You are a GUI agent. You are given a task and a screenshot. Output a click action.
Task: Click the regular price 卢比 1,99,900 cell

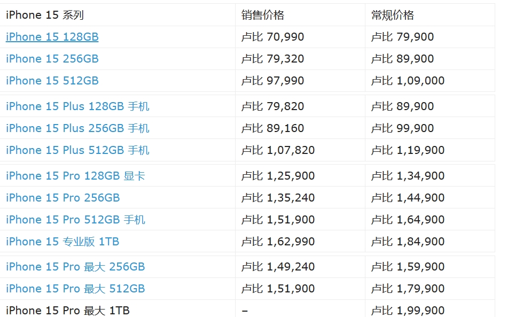pyautogui.click(x=408, y=311)
